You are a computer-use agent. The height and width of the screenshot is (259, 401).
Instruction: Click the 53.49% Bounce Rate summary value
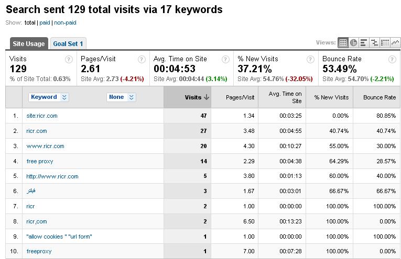coord(339,69)
